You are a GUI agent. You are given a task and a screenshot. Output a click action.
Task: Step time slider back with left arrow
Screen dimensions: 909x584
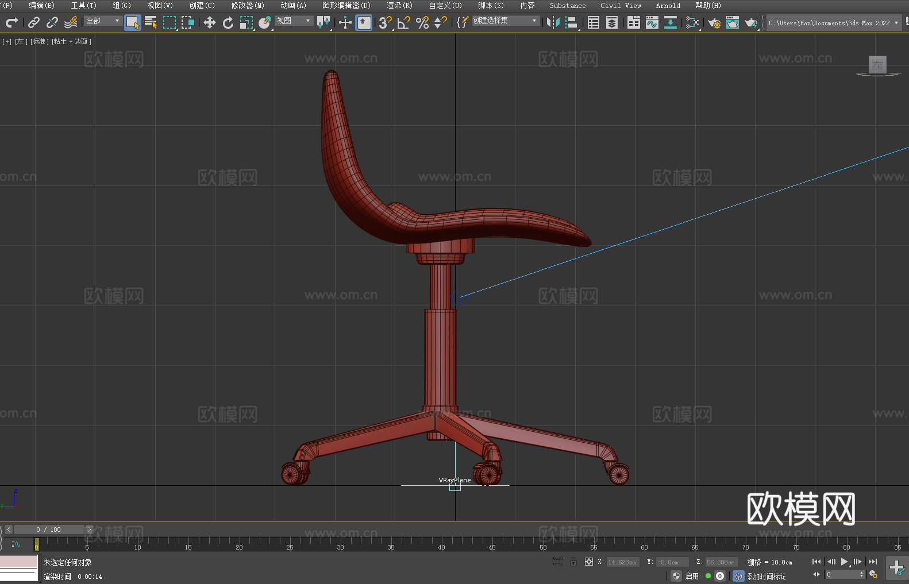point(9,529)
